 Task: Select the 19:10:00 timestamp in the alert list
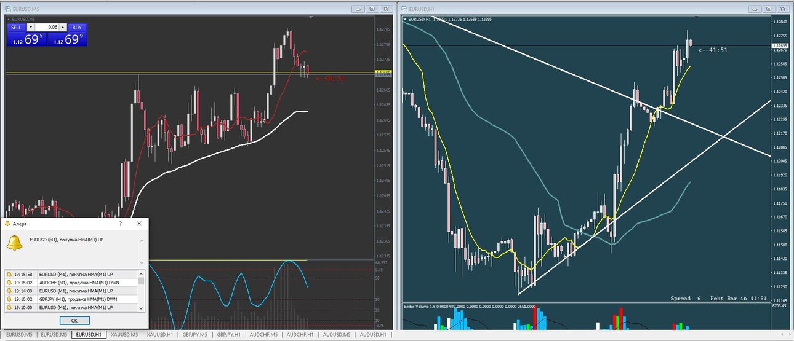tap(23, 307)
